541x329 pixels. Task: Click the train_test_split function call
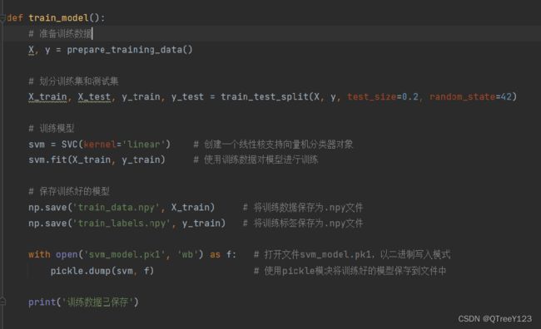coord(265,97)
